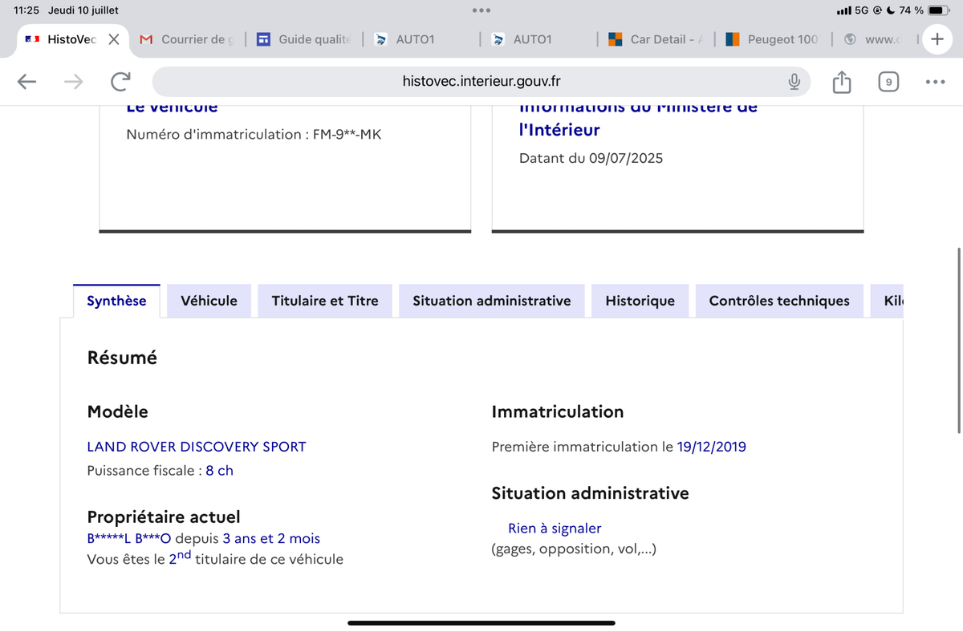Click Rien à signaler text
Viewport: 963px width, 632px height.
coord(555,529)
